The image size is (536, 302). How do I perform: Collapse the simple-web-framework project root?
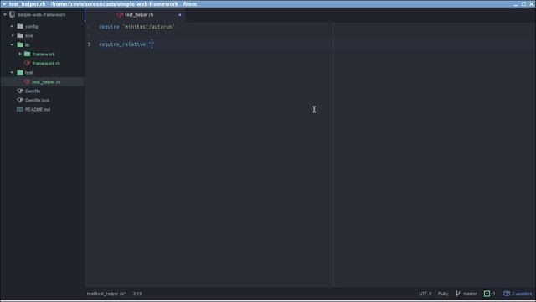tap(5, 15)
